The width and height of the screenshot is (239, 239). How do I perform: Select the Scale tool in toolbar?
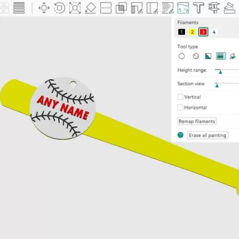tap(75, 8)
